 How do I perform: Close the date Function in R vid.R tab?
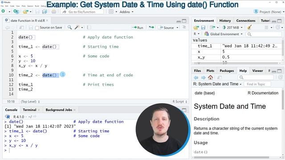pyautogui.click(x=47, y=20)
